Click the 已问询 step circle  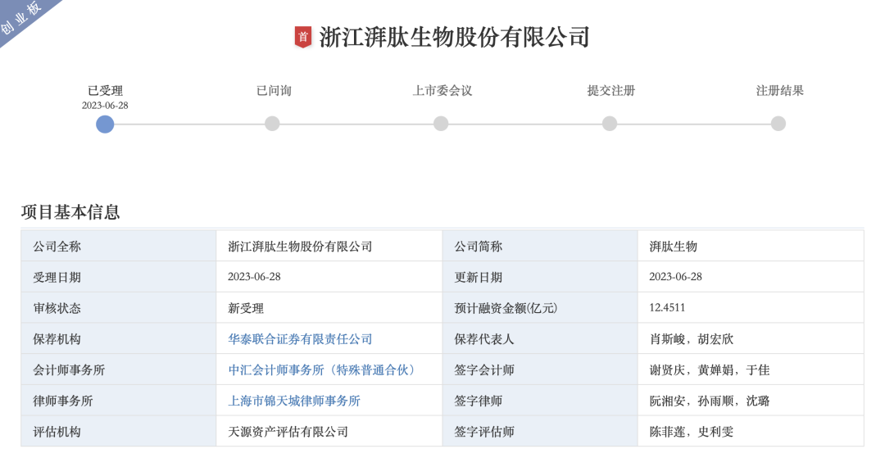point(272,124)
